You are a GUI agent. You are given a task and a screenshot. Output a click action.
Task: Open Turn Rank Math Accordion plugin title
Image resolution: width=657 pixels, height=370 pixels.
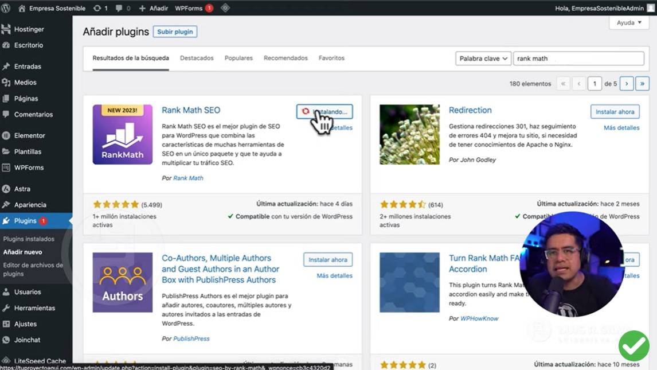click(484, 263)
